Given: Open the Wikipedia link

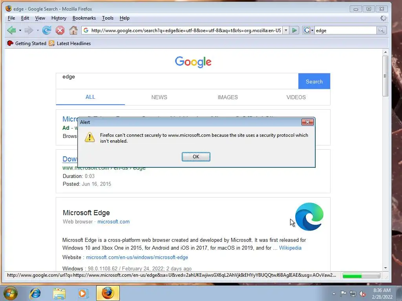Looking at the screenshot, I should [290, 248].
